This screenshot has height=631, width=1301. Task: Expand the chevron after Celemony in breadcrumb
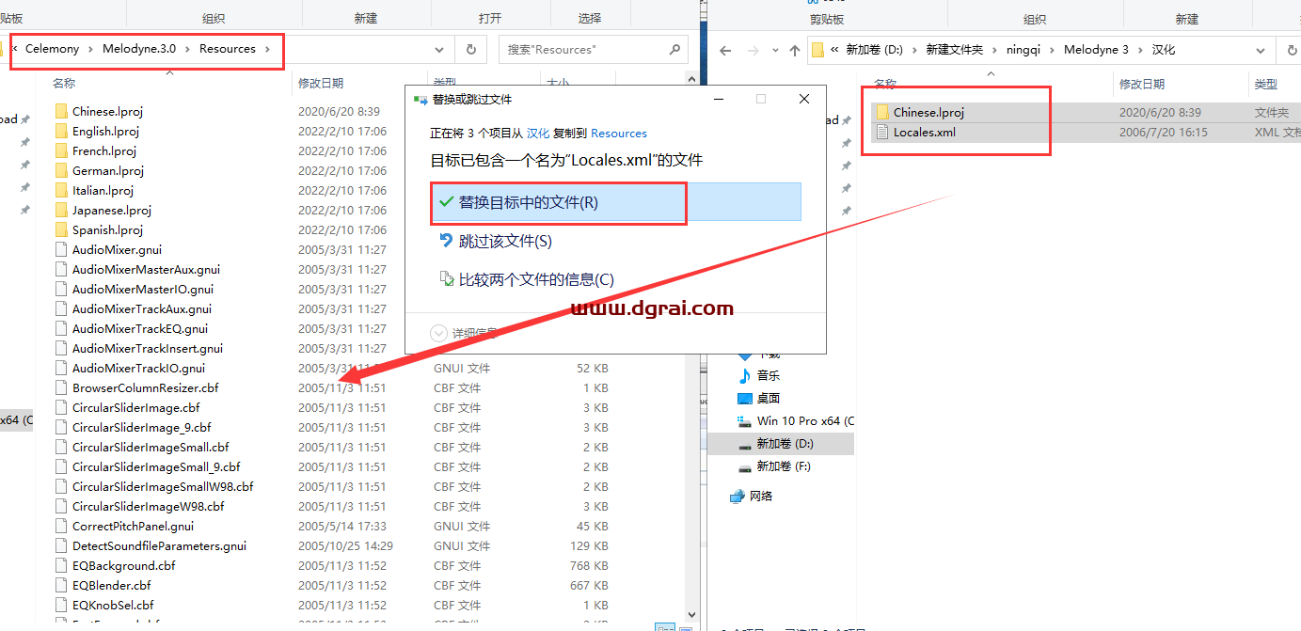point(90,49)
